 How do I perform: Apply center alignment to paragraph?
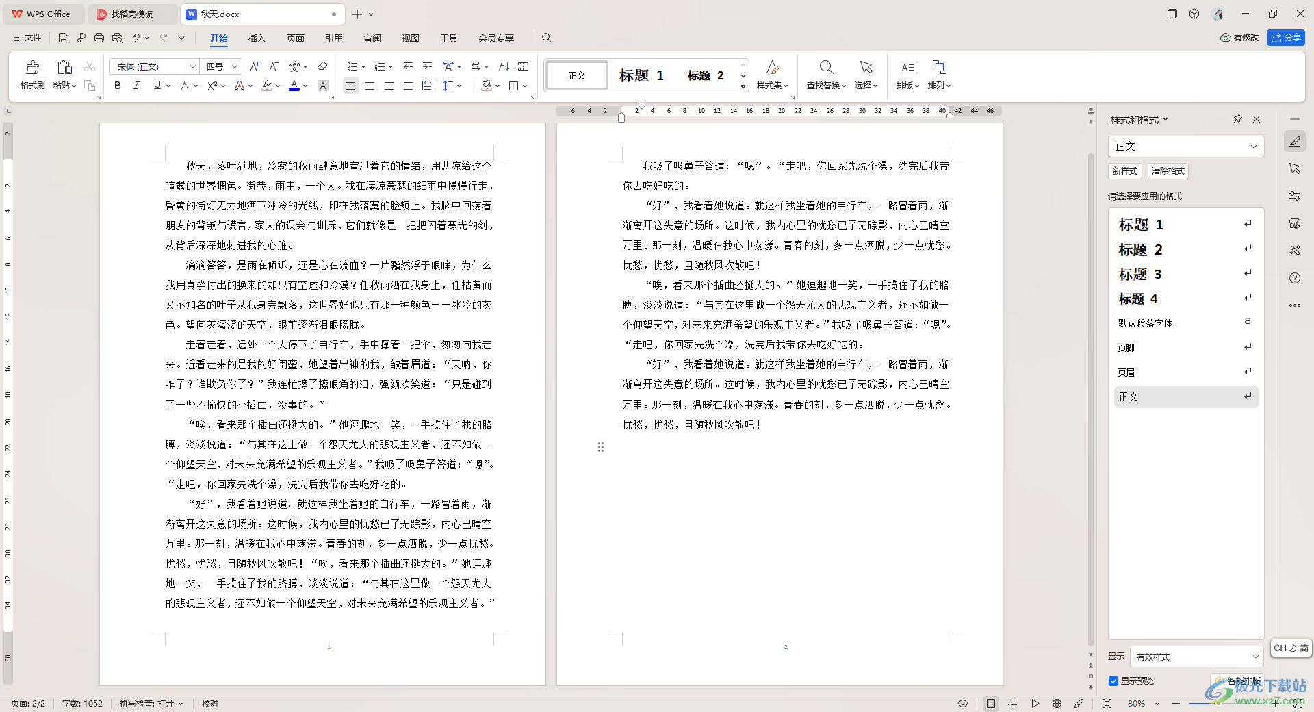pyautogui.click(x=370, y=86)
